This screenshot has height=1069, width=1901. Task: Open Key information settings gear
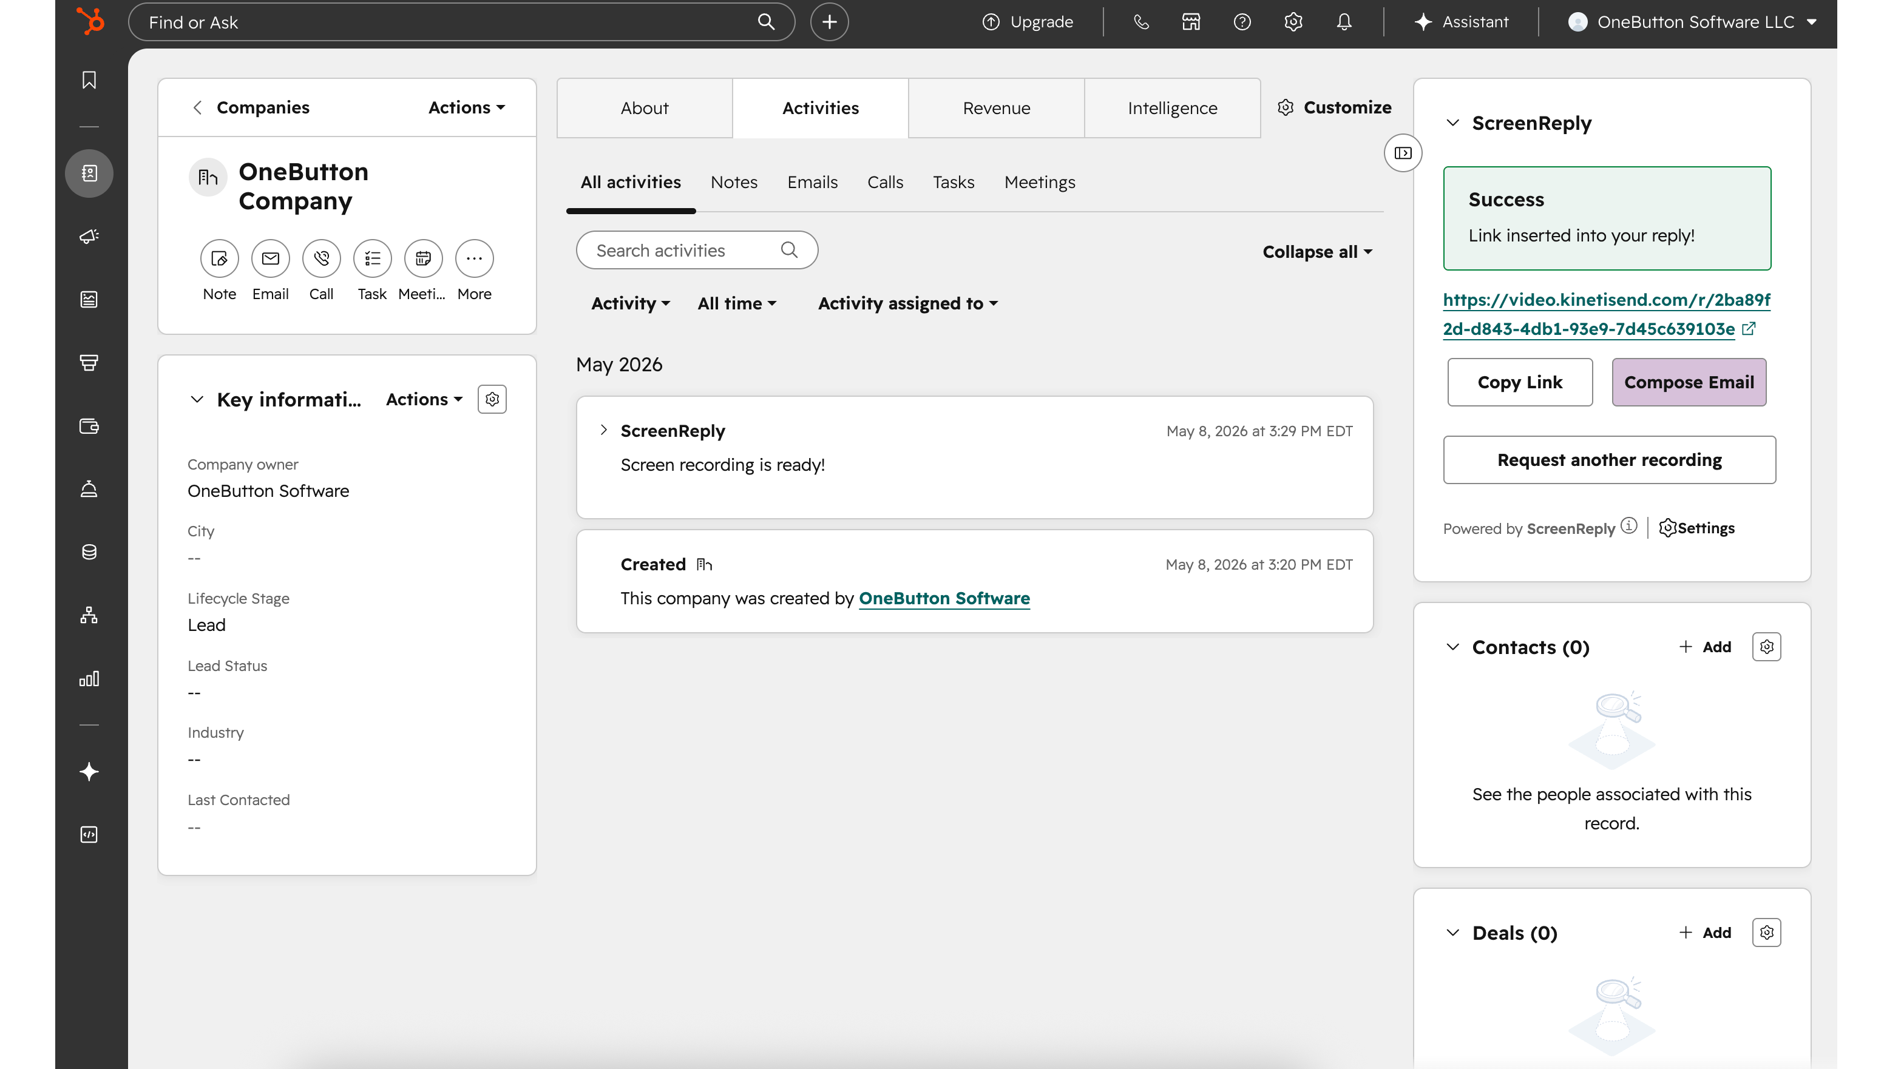click(x=492, y=399)
